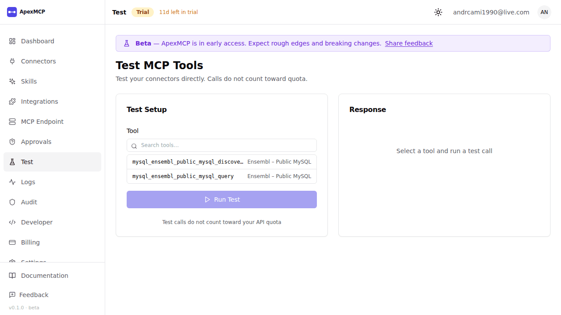The width and height of the screenshot is (561, 315).
Task: Click the Approvals shield-check icon
Action: 12,142
